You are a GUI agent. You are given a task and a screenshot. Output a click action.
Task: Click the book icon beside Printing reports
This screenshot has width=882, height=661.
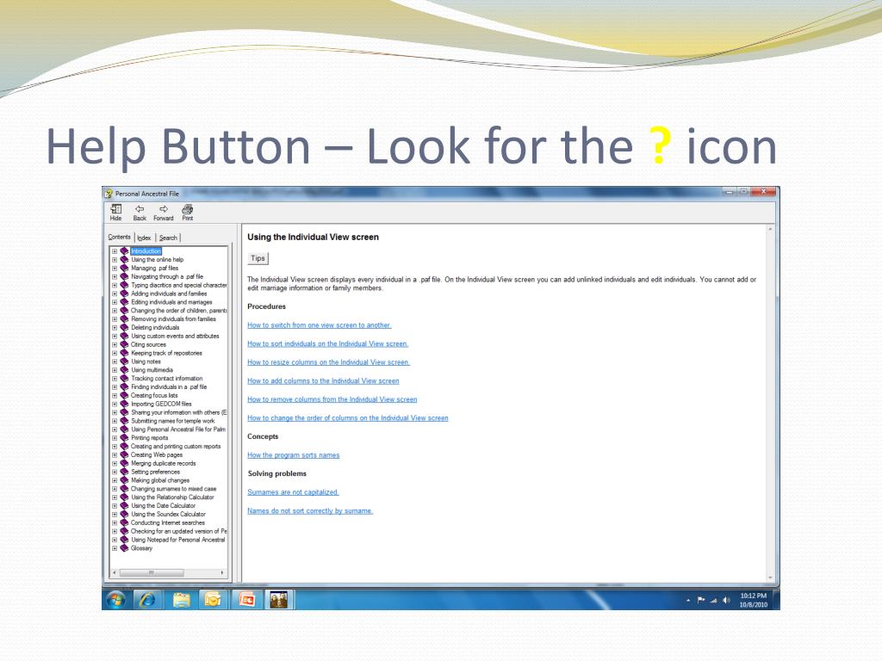[x=124, y=438]
